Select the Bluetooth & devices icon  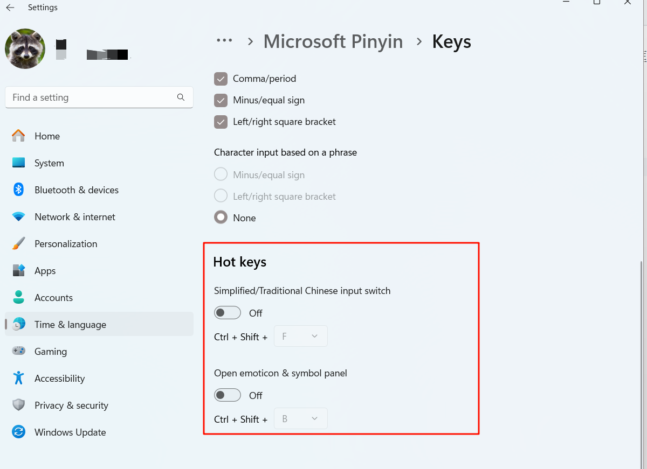pos(19,190)
